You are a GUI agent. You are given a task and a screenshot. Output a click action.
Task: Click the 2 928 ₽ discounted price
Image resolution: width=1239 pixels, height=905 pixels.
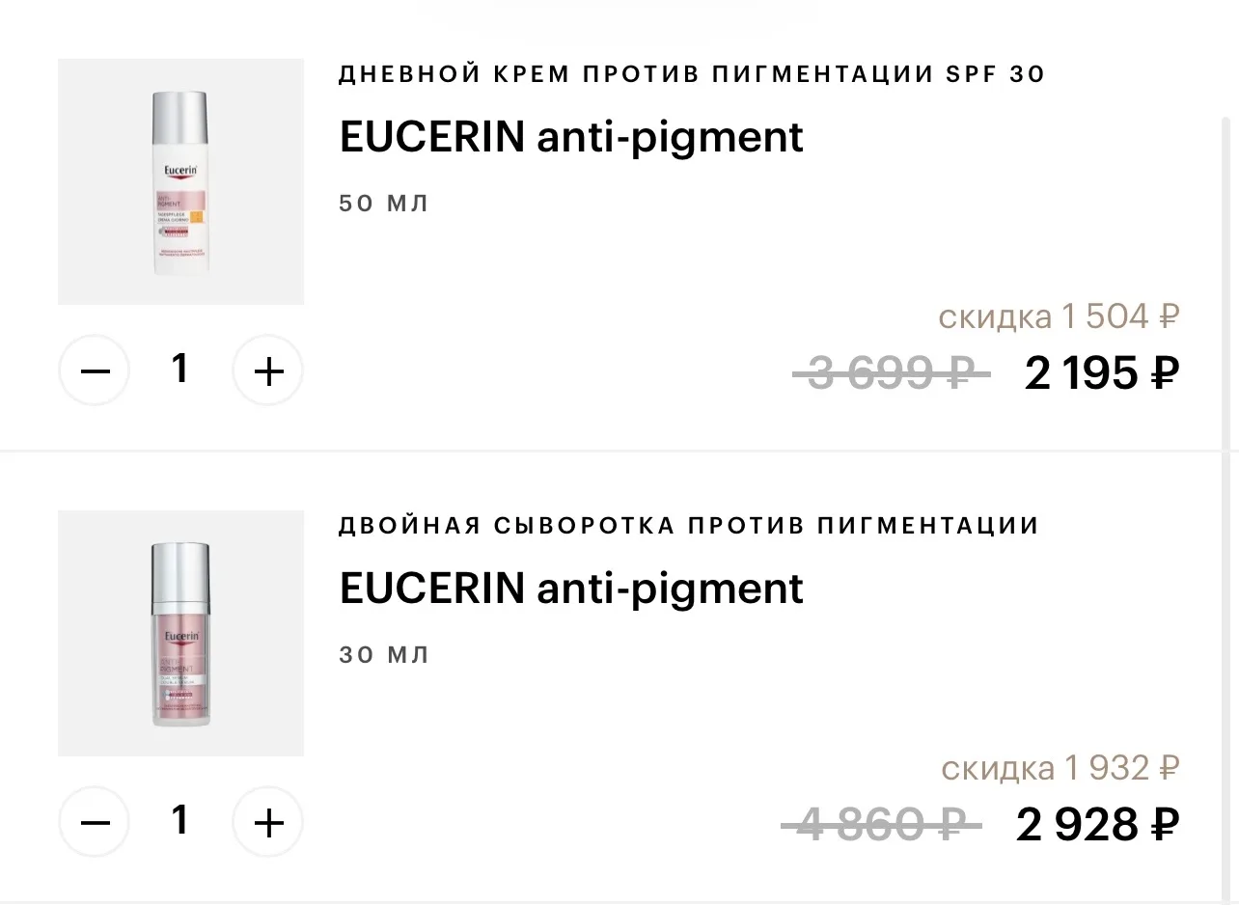coord(1098,825)
